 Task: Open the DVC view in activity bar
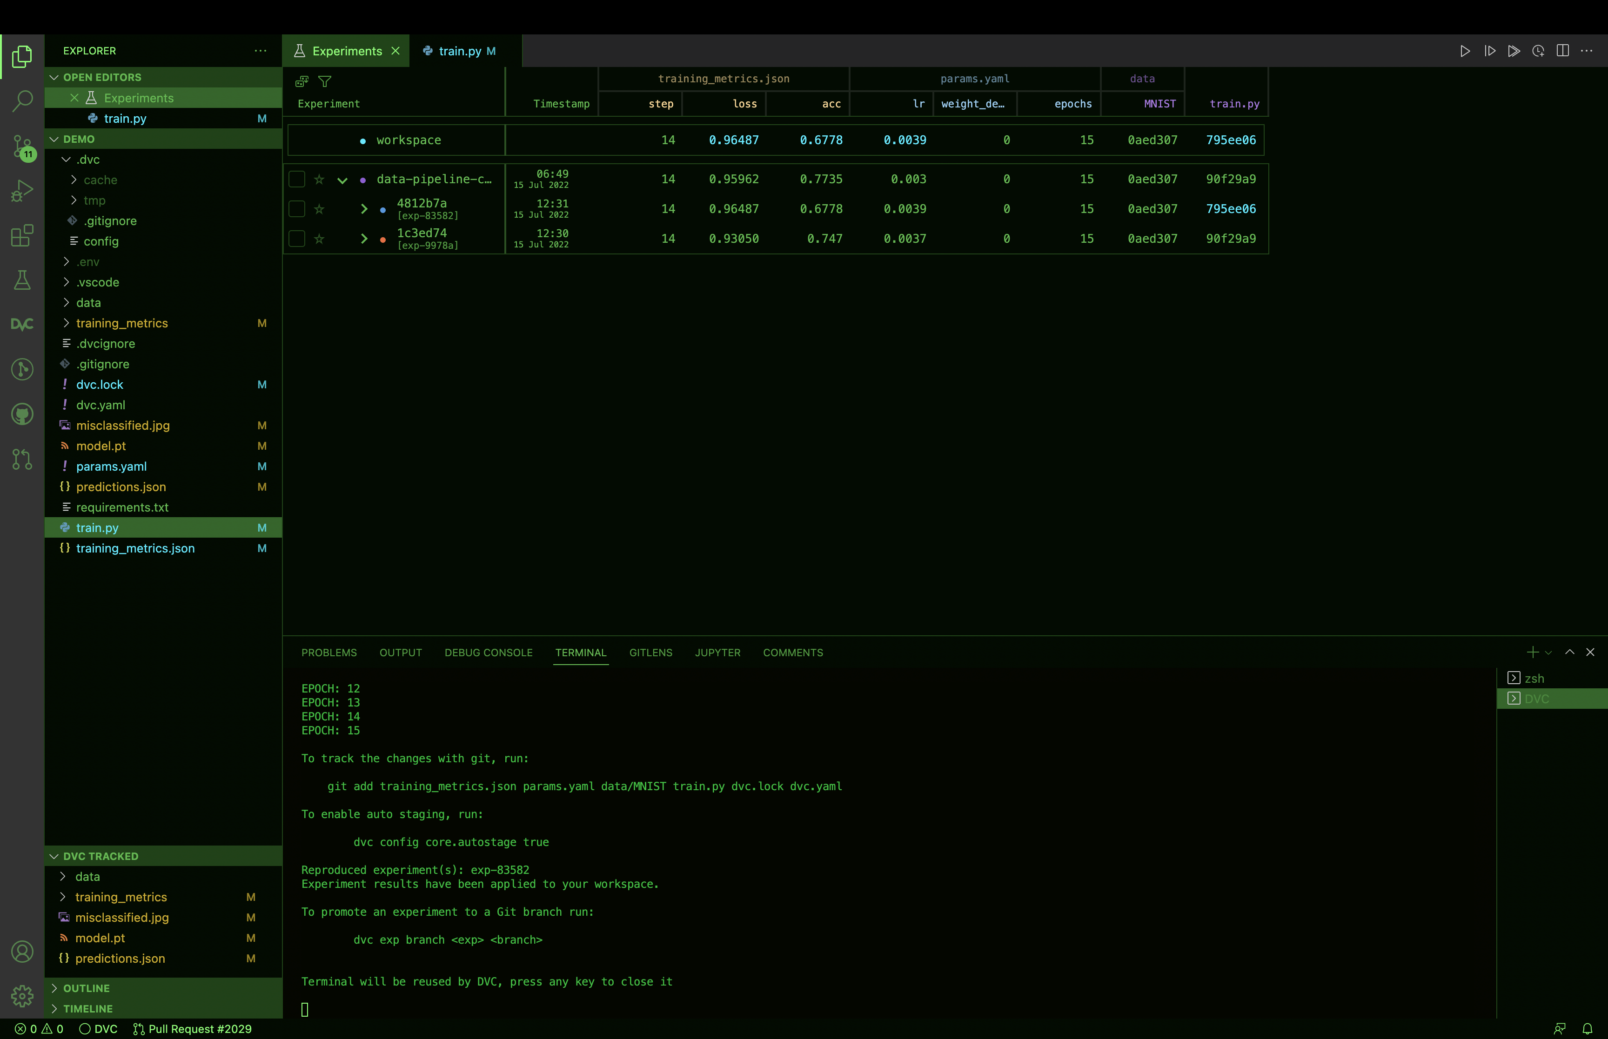point(22,325)
